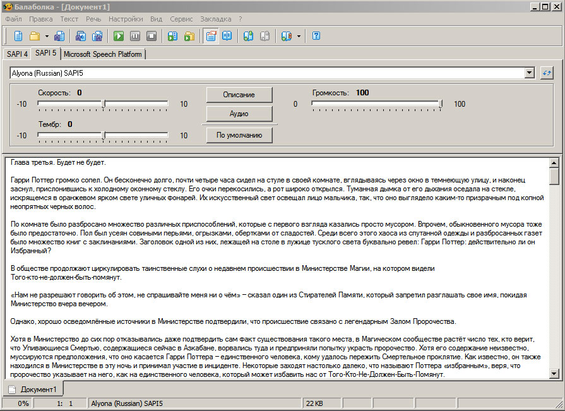Click the bookmarks book icon with red tab

[x=287, y=36]
